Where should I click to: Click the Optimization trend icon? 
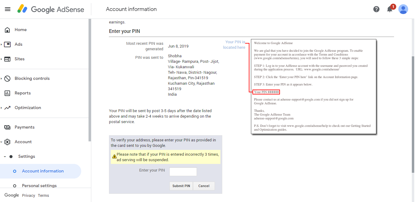click(x=7, y=108)
